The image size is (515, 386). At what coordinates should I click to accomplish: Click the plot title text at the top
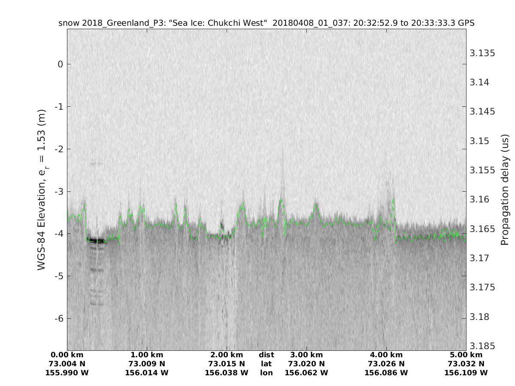click(x=266, y=23)
